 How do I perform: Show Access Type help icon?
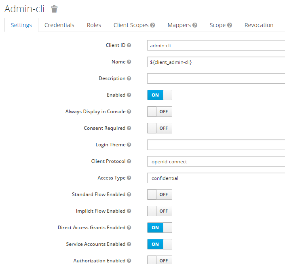coord(129,177)
